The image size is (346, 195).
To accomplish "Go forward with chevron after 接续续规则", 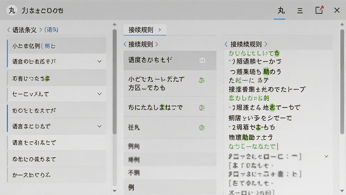I will coord(266,44).
